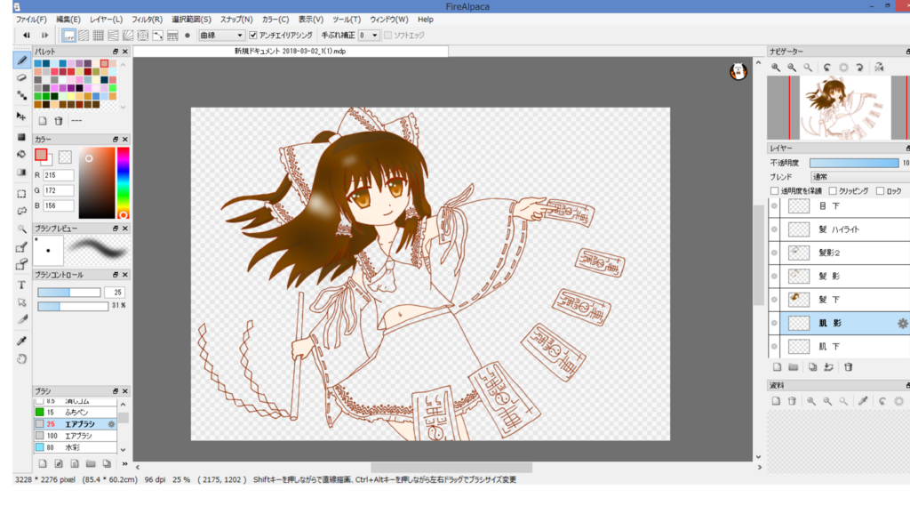Zoom in using Navigator panel magnifier
This screenshot has width=910, height=506.
pyautogui.click(x=776, y=68)
